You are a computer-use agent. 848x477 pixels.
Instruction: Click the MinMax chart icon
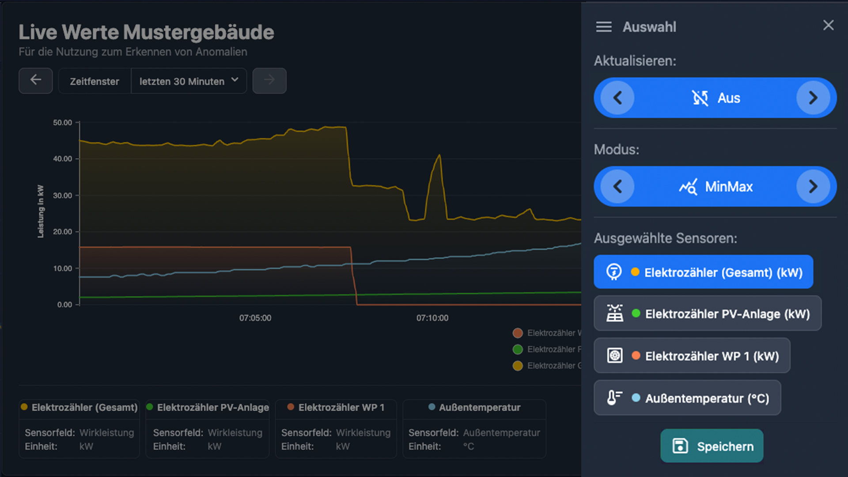(x=688, y=187)
